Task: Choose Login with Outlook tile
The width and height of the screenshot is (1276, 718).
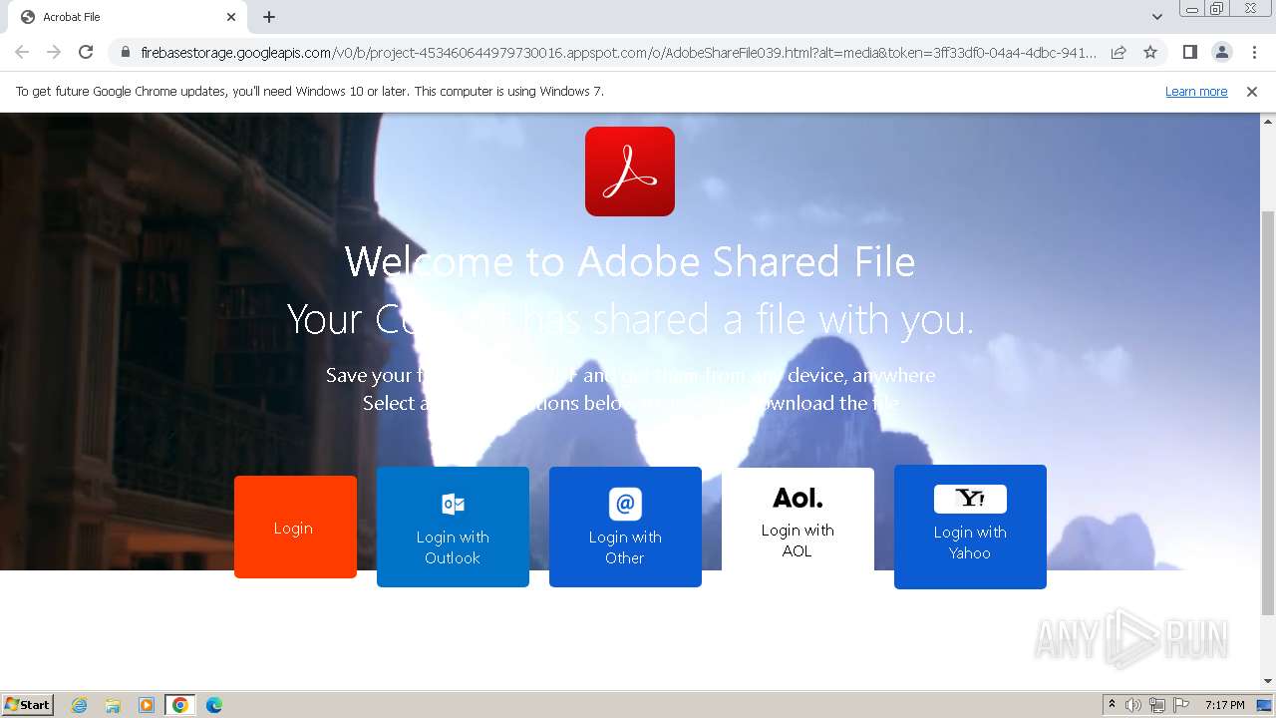Action: [453, 527]
